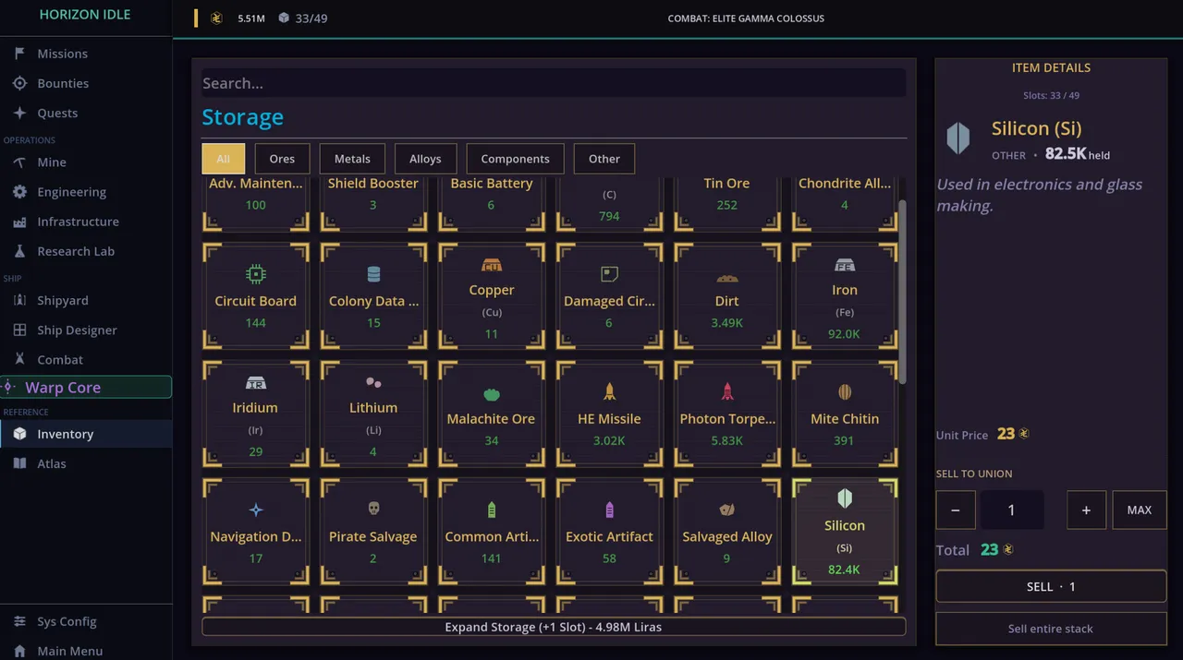The image size is (1183, 660).
Task: Increase sell quantity with plus button
Action: click(1086, 510)
